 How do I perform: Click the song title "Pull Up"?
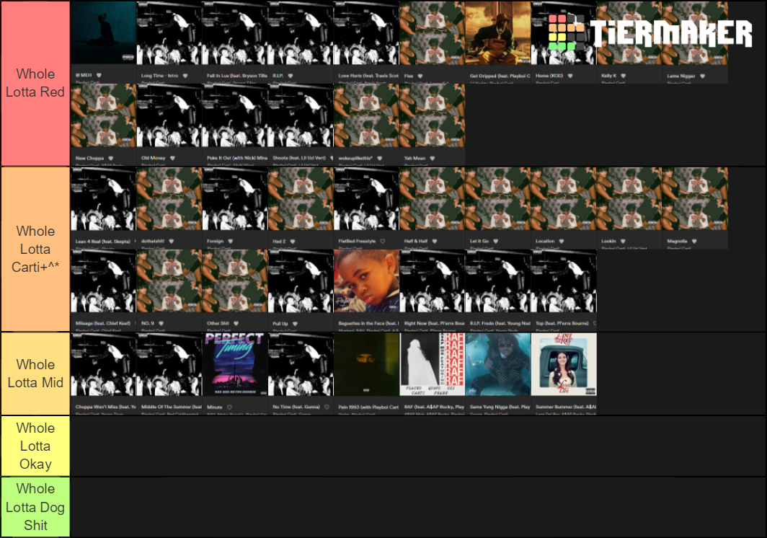280,324
